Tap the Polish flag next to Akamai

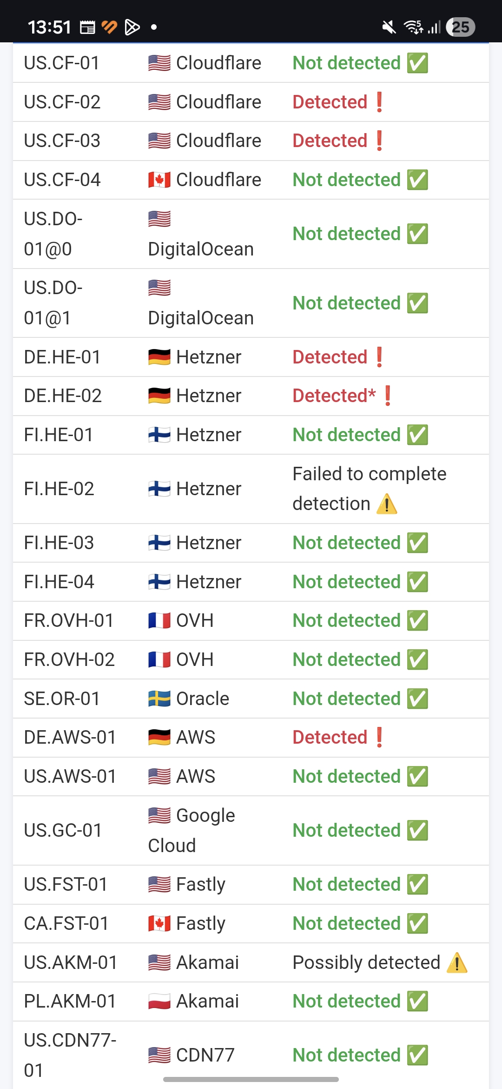[x=159, y=1001]
